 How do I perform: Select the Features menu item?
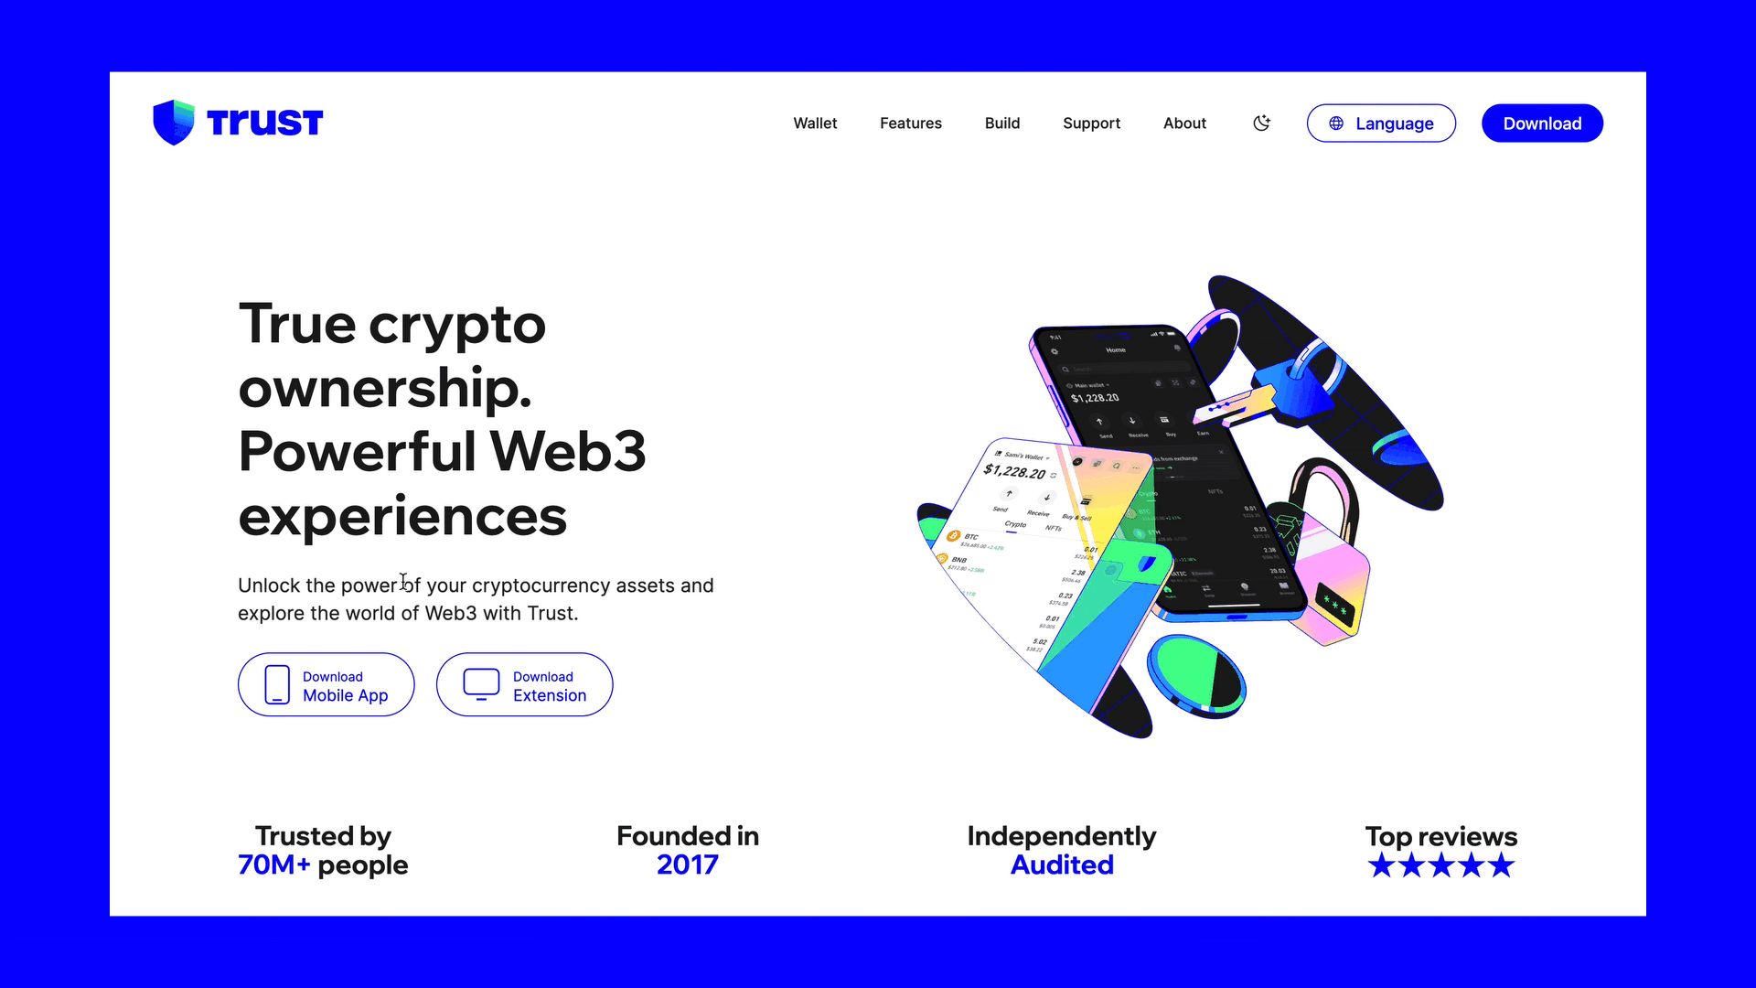click(x=911, y=123)
